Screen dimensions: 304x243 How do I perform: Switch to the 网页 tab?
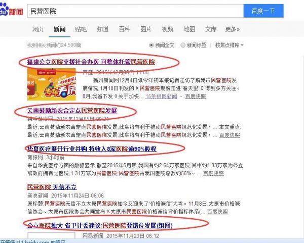pos(38,29)
